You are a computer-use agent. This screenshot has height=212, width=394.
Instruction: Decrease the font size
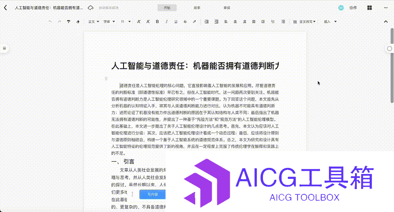tap(148, 22)
